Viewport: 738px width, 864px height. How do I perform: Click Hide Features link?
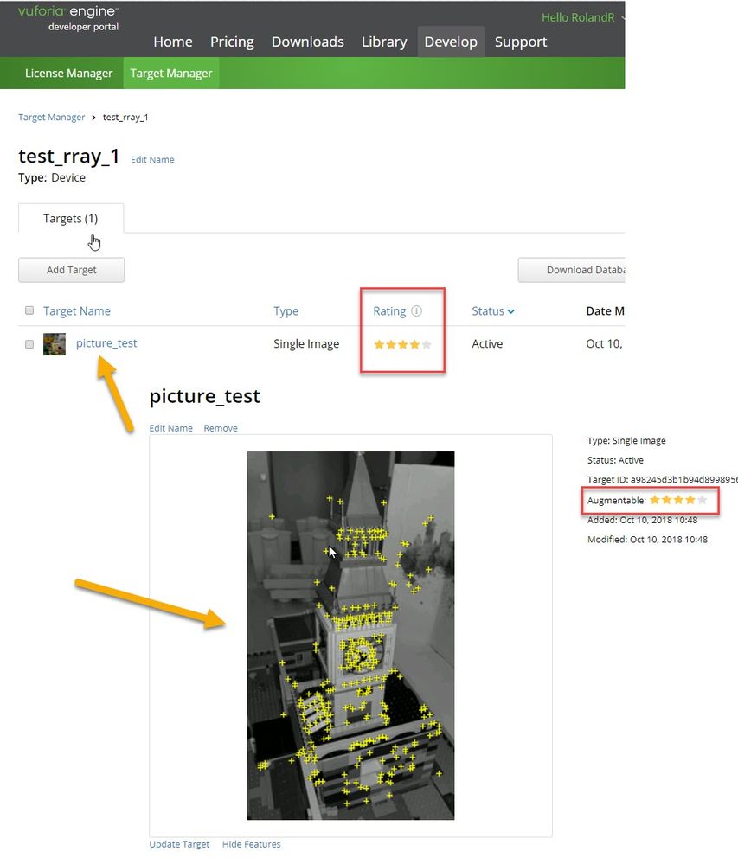pyautogui.click(x=251, y=844)
